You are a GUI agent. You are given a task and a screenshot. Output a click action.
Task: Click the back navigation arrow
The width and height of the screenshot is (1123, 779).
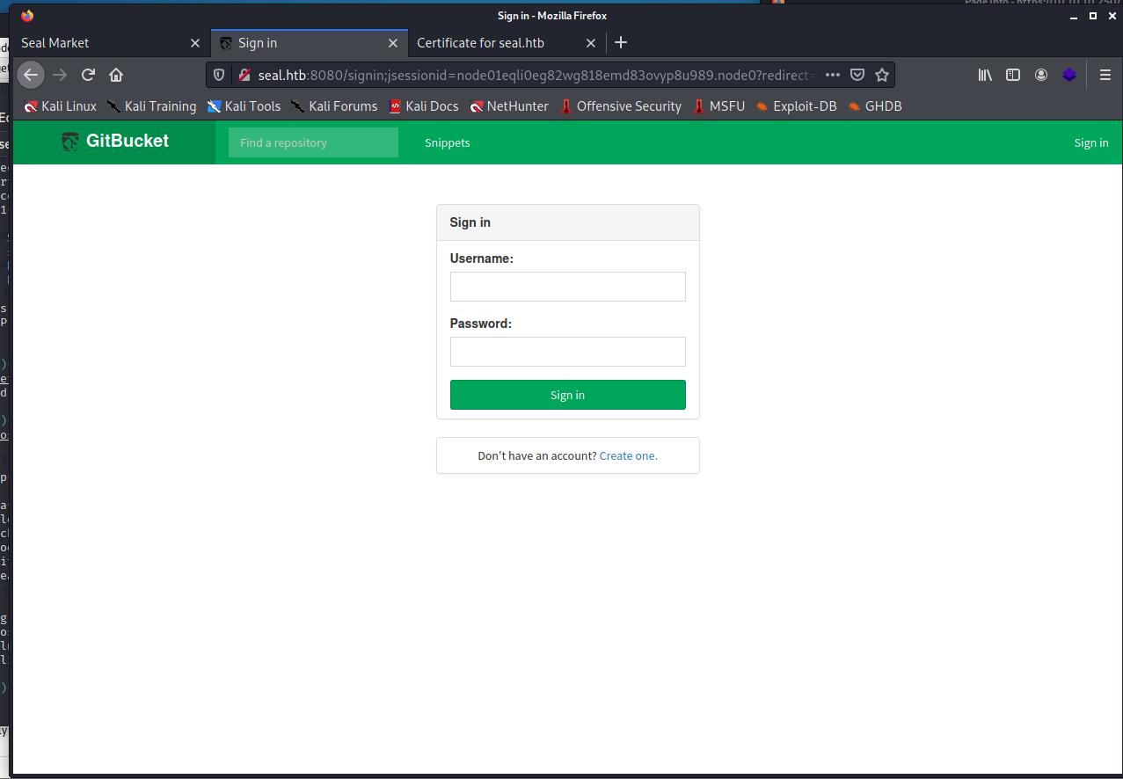pos(31,75)
